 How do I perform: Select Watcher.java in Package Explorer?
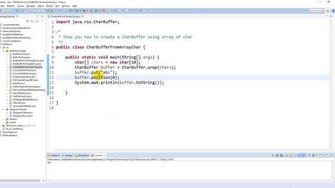(x=19, y=103)
